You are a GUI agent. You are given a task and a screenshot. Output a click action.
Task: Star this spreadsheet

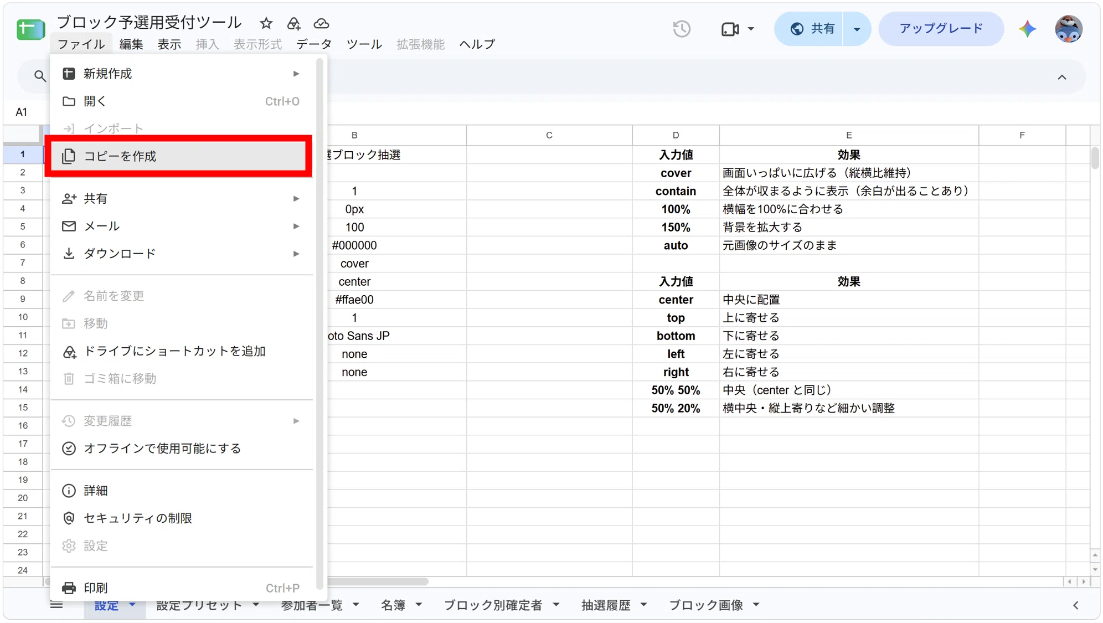pyautogui.click(x=266, y=23)
